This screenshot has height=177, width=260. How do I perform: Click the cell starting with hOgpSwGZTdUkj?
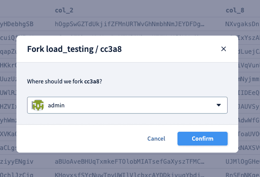(x=130, y=24)
